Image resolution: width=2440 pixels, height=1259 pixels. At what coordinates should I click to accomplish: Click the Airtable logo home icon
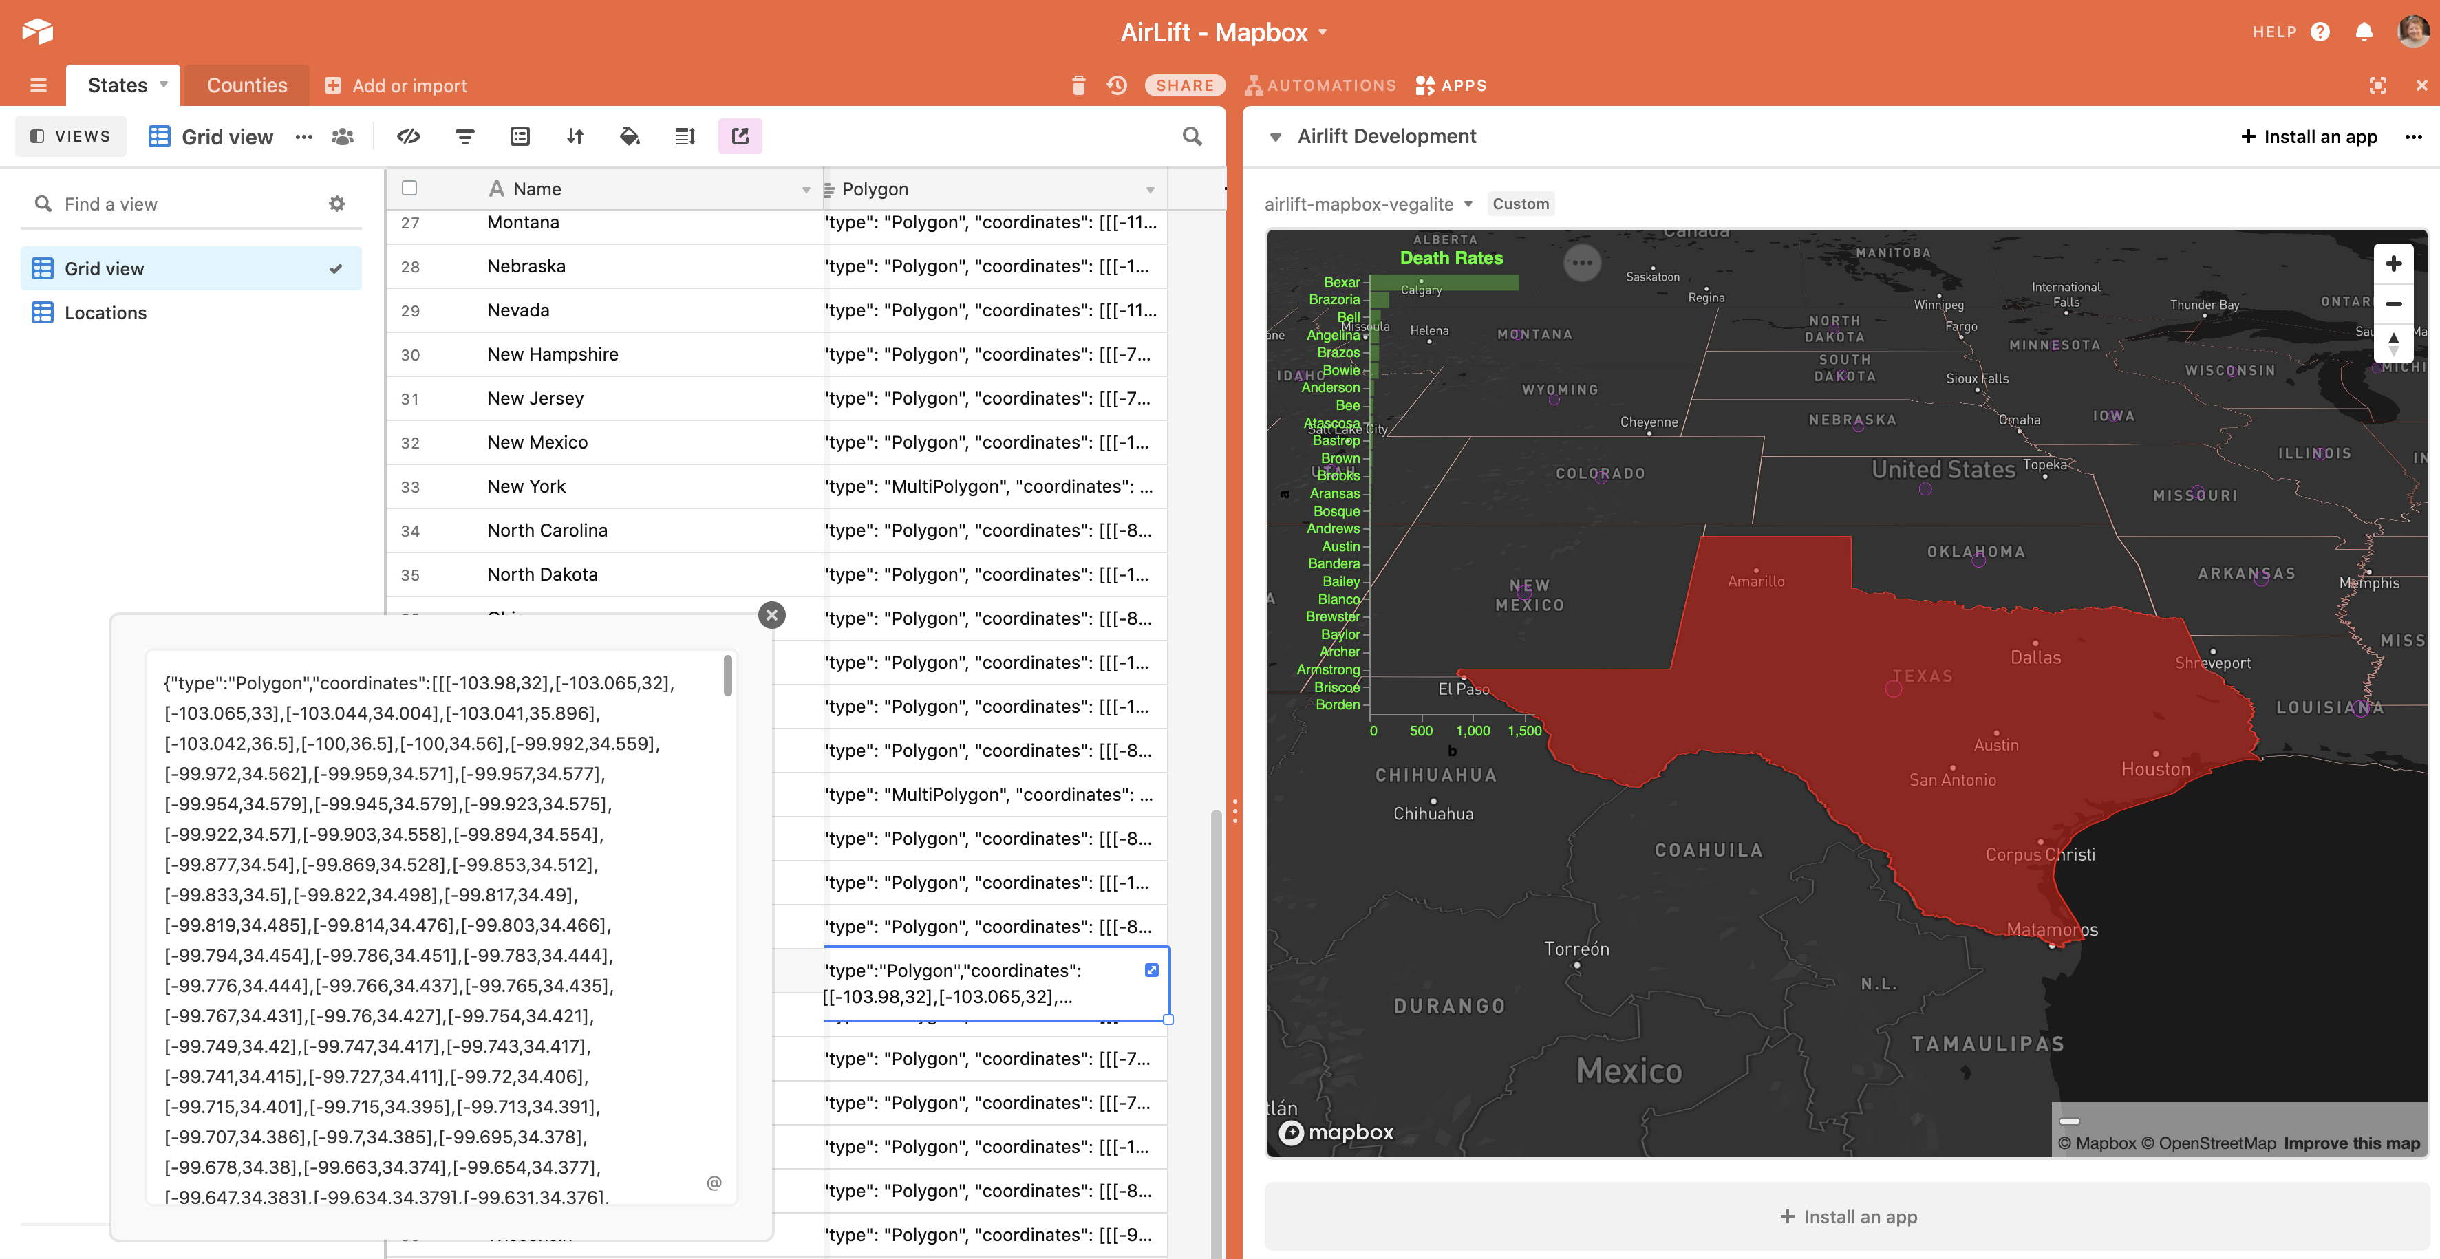pos(38,31)
